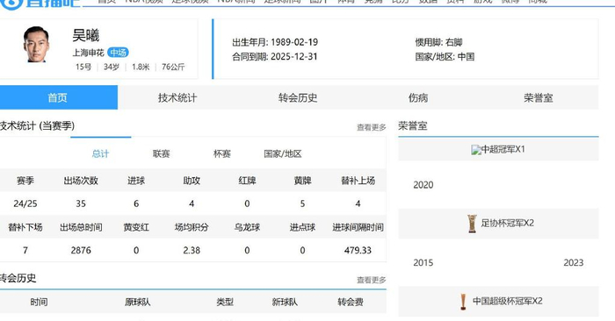Click the 进点球 column header
This screenshot has width=615, height=321.
(302, 227)
